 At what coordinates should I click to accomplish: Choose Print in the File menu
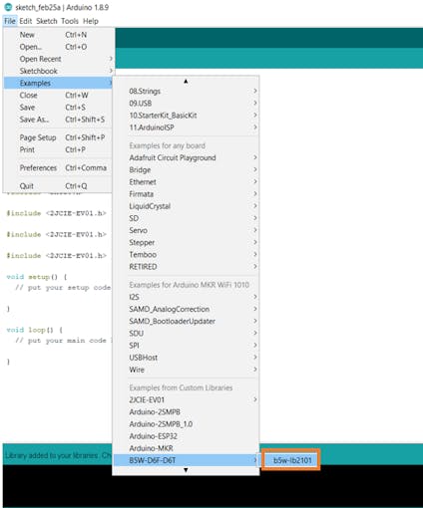point(58,149)
